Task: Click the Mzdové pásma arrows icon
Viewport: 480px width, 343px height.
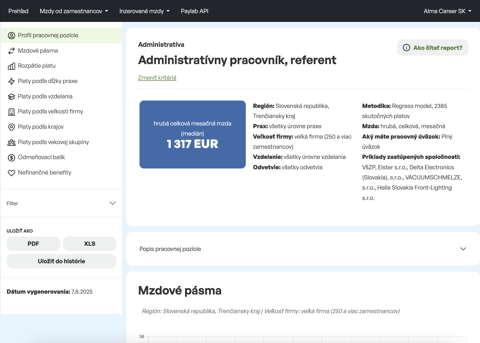Action: (12, 51)
